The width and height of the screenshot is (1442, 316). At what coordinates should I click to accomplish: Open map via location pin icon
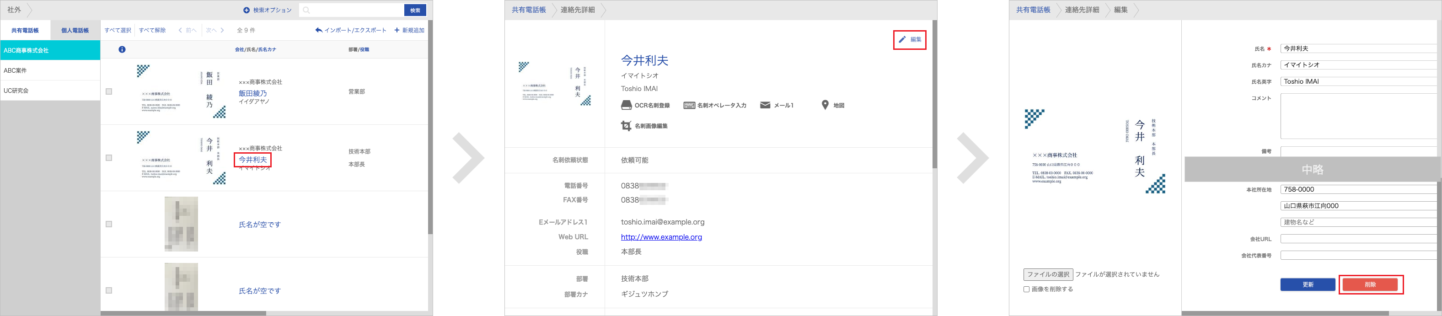click(x=825, y=105)
